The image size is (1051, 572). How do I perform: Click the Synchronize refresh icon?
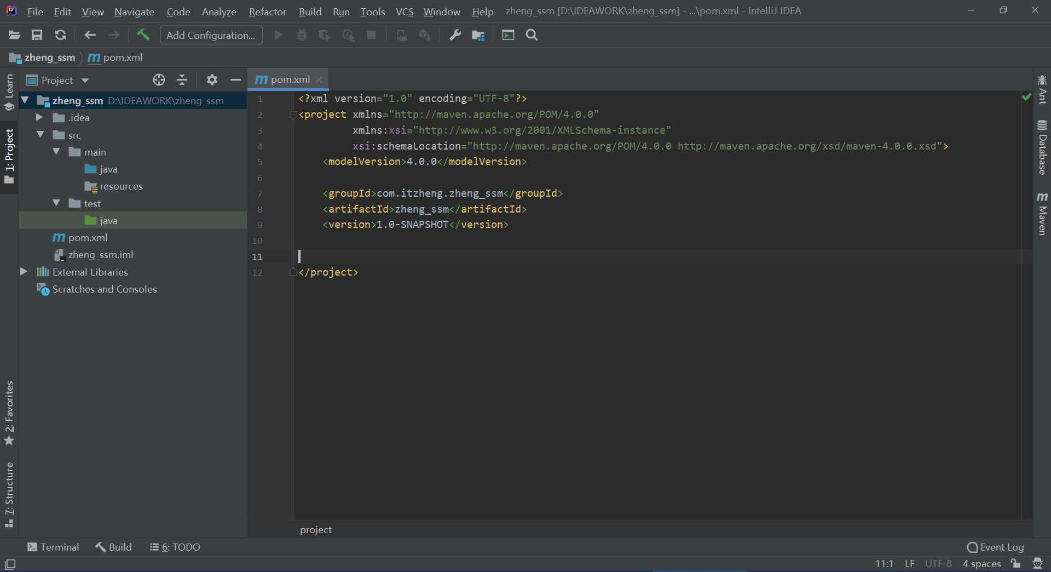tap(60, 35)
